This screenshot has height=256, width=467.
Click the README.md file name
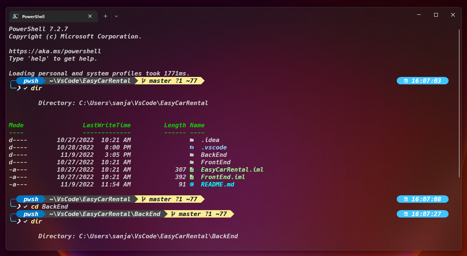tap(218, 184)
